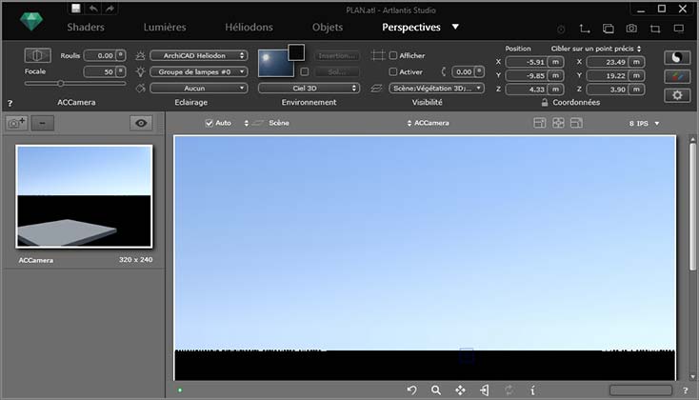Toggle the checkbox next to Sol button
This screenshot has width=699, height=400.
tap(305, 71)
